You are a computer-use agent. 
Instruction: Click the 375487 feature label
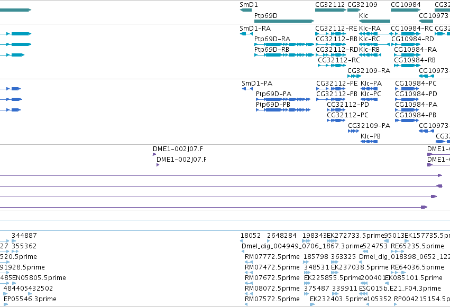pos(317,289)
